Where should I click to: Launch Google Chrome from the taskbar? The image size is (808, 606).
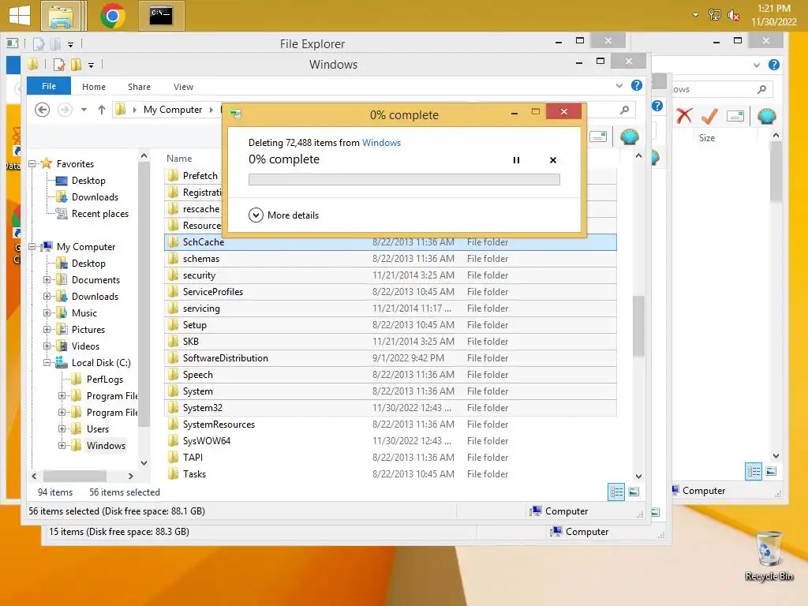pyautogui.click(x=112, y=16)
